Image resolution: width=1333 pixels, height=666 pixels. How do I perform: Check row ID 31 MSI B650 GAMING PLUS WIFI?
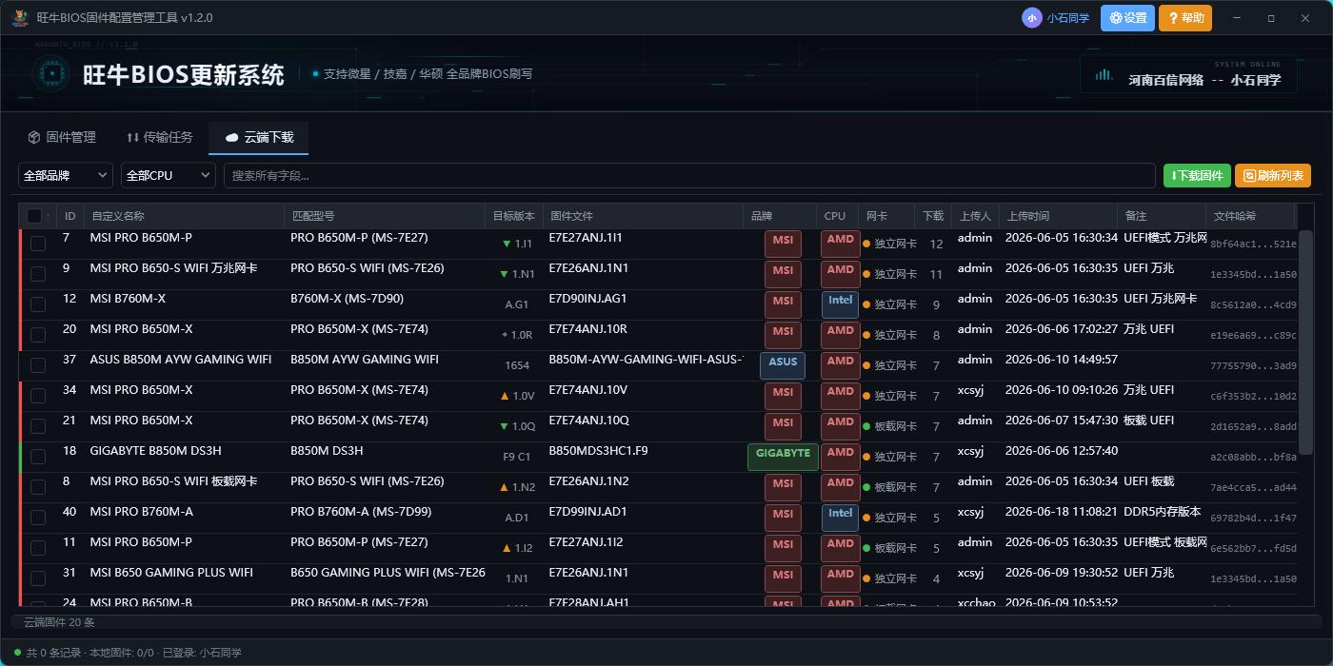coord(38,578)
